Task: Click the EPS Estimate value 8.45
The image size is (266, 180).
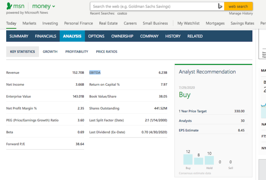Action: [241, 130]
